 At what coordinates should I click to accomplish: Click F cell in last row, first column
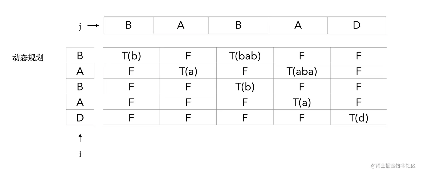pyautogui.click(x=131, y=118)
